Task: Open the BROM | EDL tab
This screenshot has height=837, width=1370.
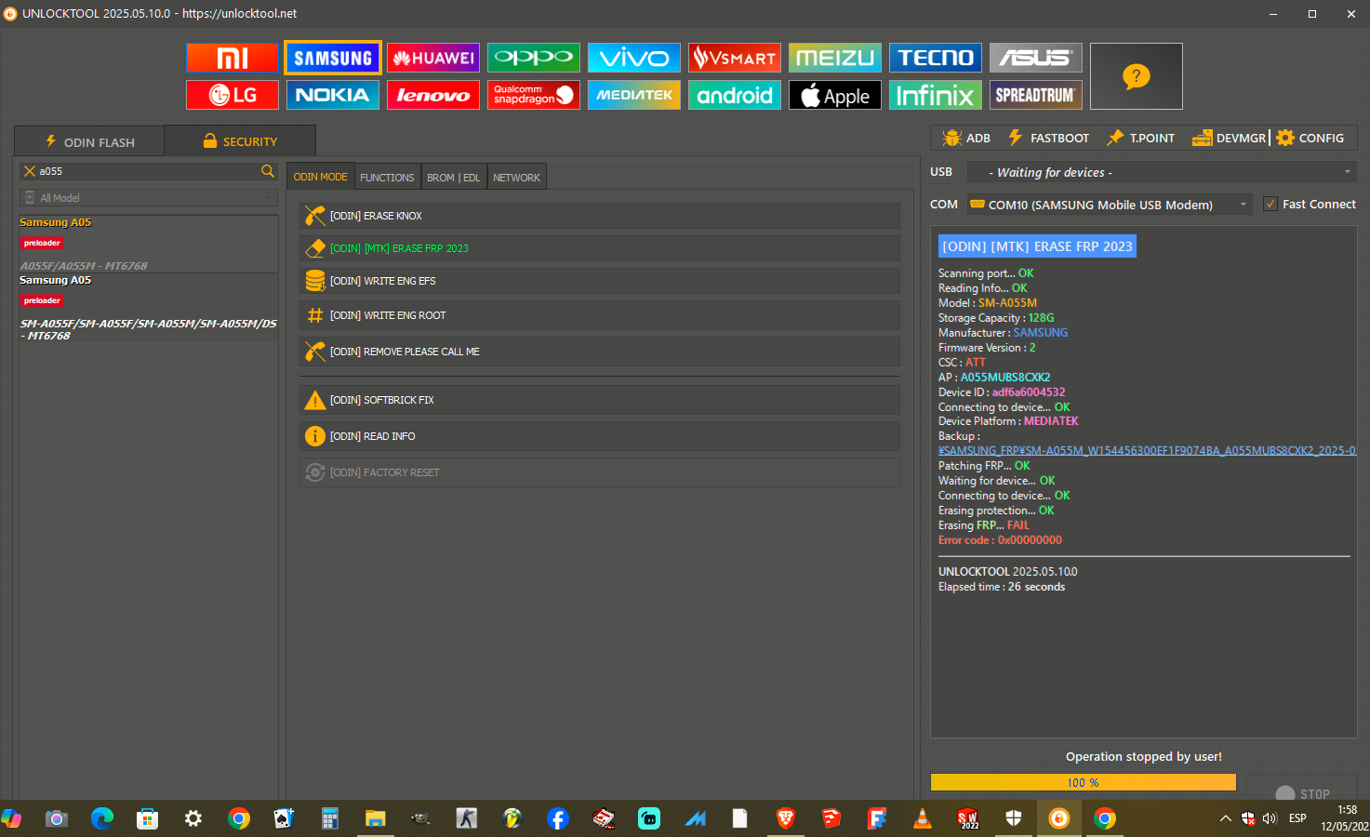Action: (x=454, y=178)
